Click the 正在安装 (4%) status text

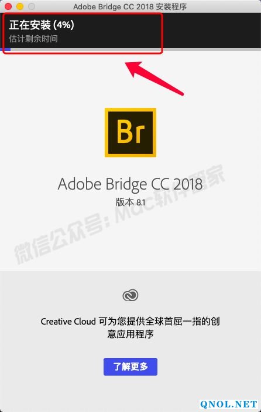42,25
